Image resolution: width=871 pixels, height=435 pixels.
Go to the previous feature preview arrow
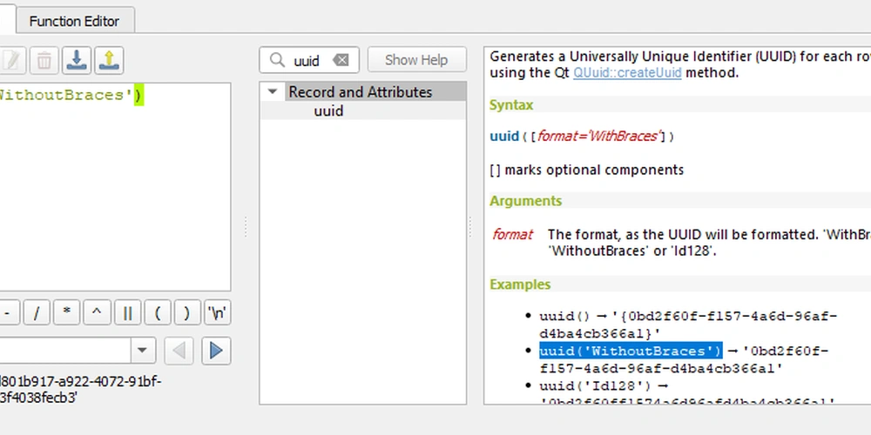click(x=179, y=351)
